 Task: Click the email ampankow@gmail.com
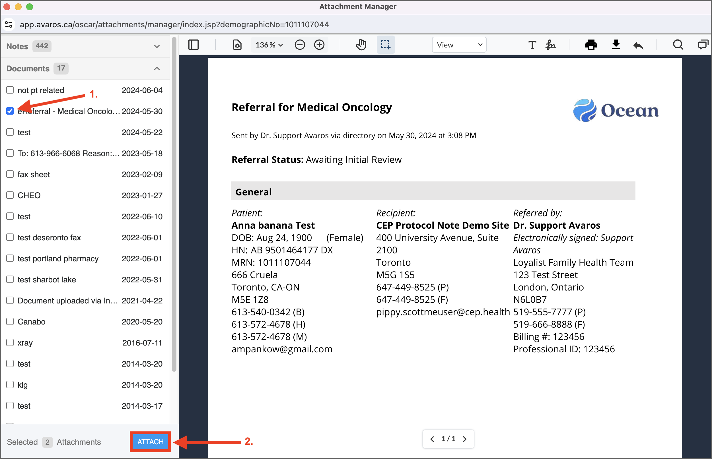pos(282,349)
